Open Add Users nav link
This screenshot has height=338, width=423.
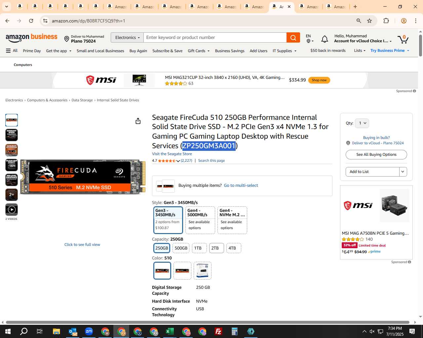pos(258,51)
